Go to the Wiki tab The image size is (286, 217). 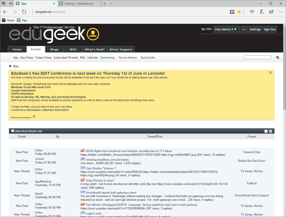73,49
